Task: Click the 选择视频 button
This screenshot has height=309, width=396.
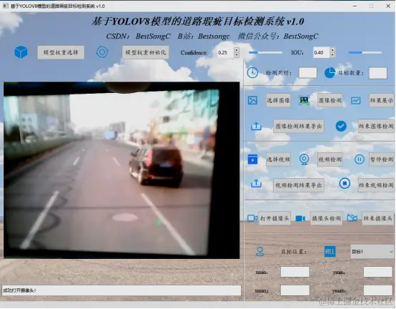Action: pyautogui.click(x=278, y=160)
